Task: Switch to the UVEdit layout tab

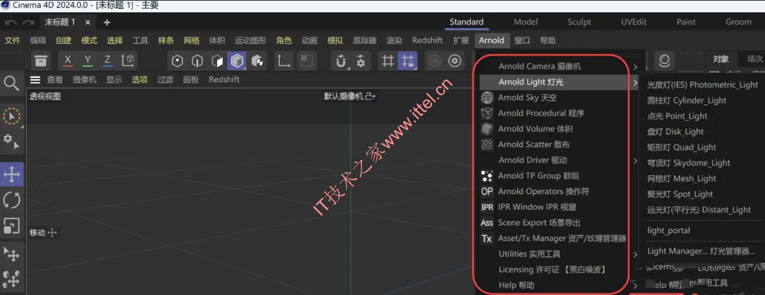Action: tap(634, 22)
